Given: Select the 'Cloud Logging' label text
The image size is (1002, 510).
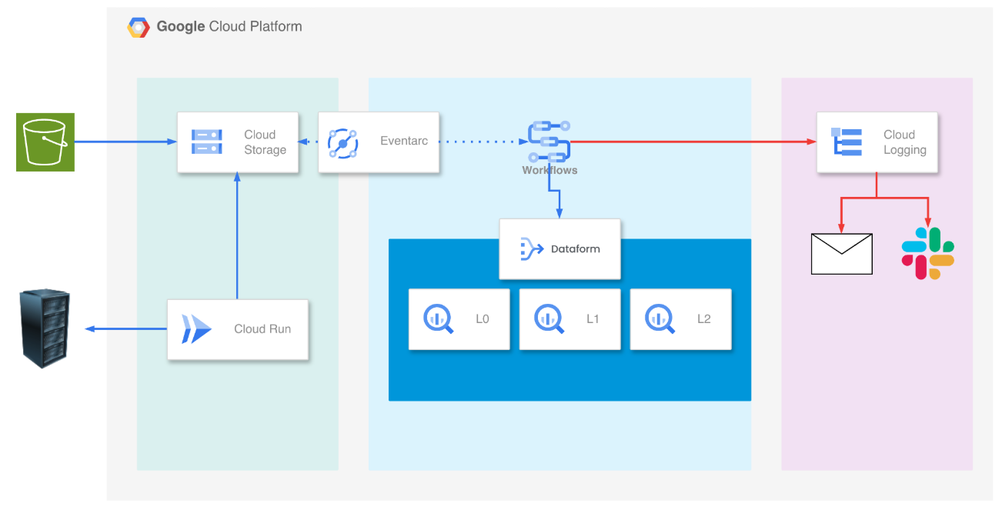Looking at the screenshot, I should click(904, 142).
